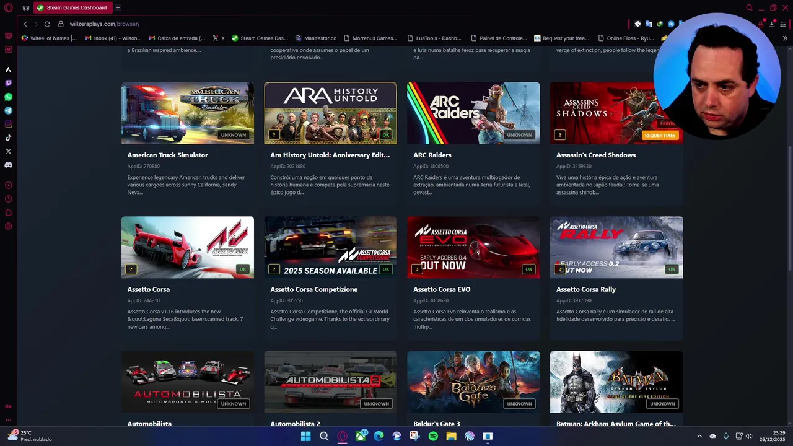Click OK badge on Assetto Corsa Competizione

click(x=386, y=269)
